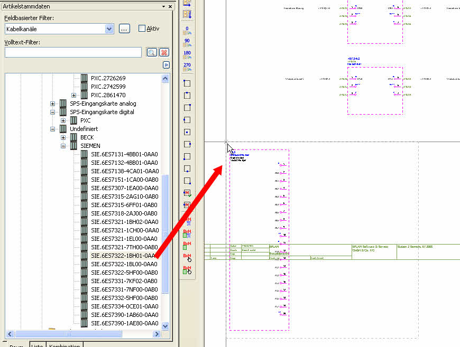Expand PXC under SPS-Eingangskarte digital

pos(63,121)
